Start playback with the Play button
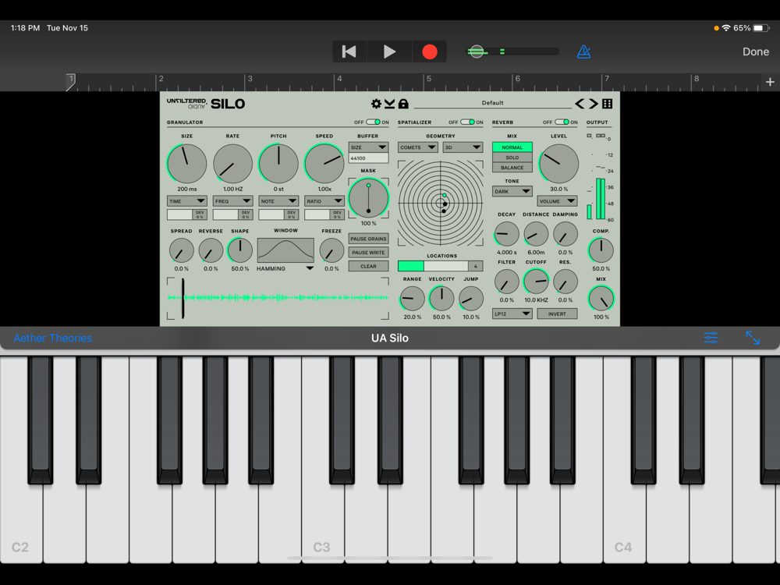 point(389,51)
